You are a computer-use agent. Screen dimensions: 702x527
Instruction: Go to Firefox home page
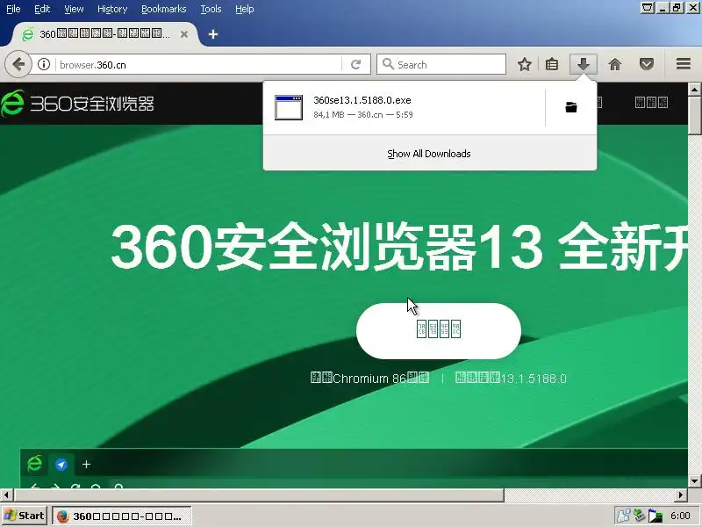[x=615, y=64]
